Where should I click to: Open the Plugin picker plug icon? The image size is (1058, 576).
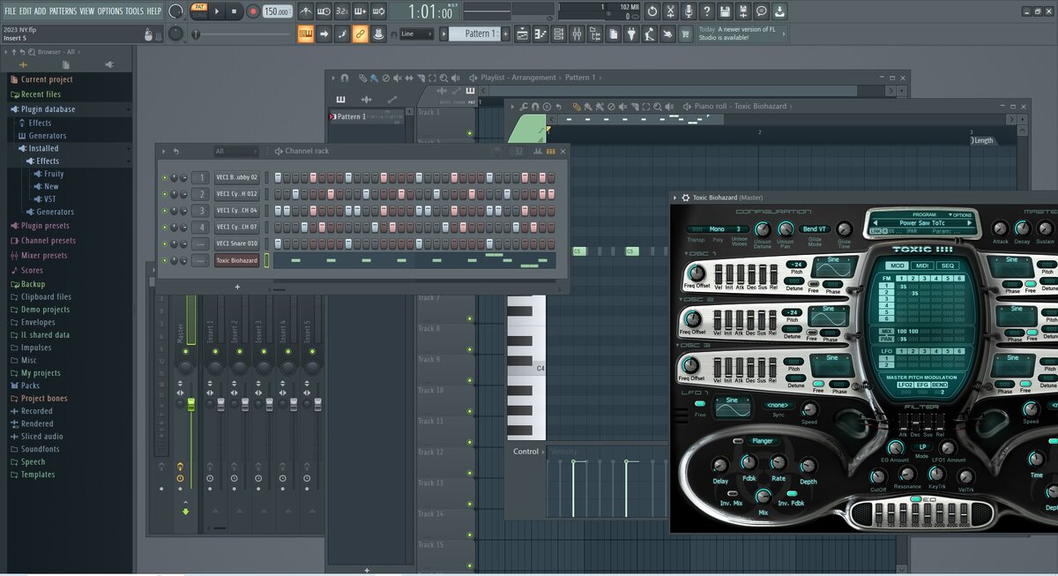coord(631,34)
